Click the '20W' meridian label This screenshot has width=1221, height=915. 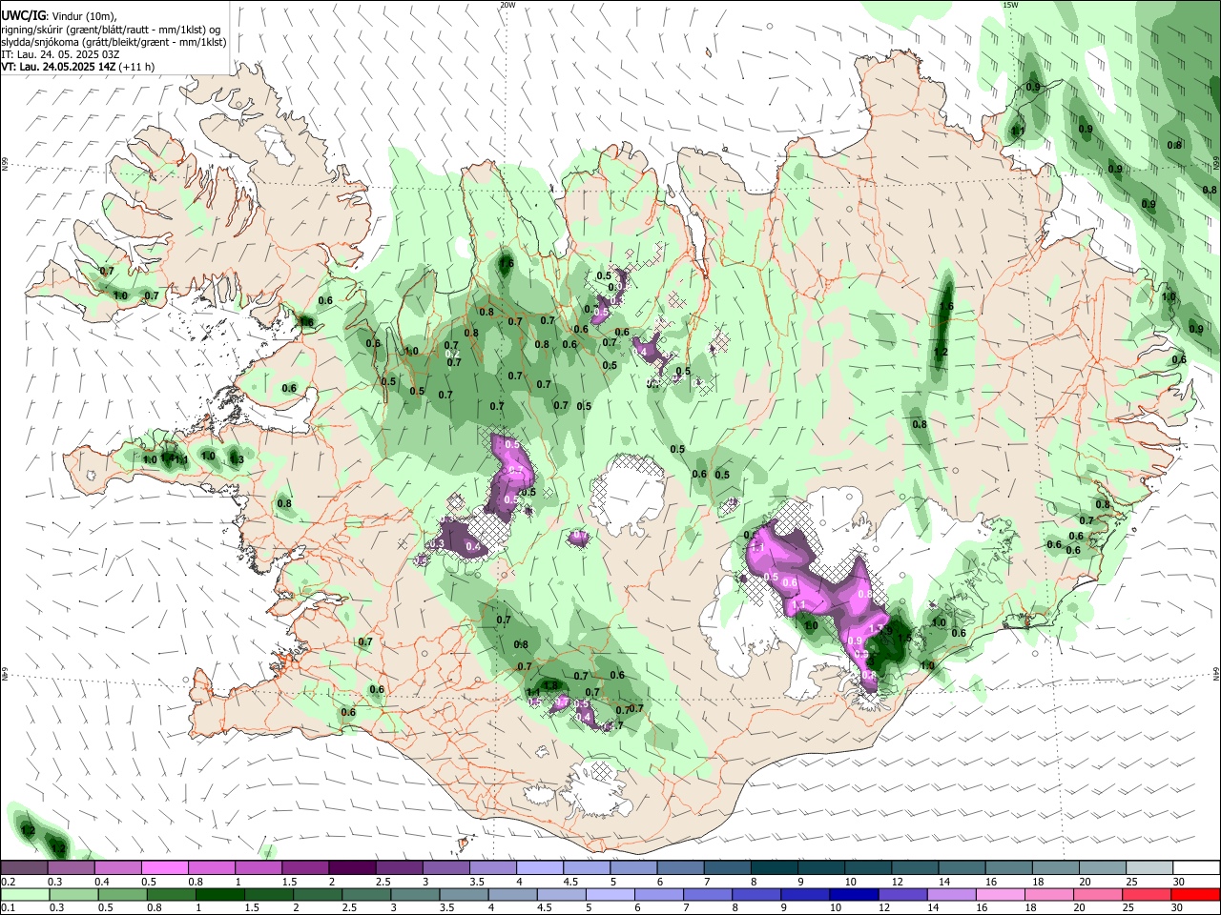507,5
